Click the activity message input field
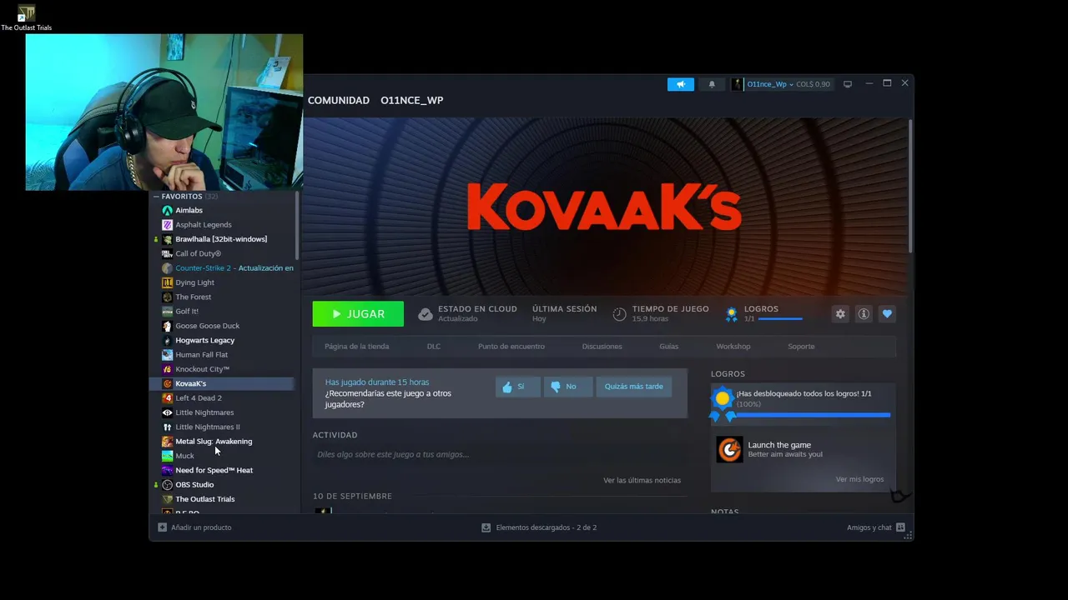This screenshot has height=600, width=1068. coord(499,454)
